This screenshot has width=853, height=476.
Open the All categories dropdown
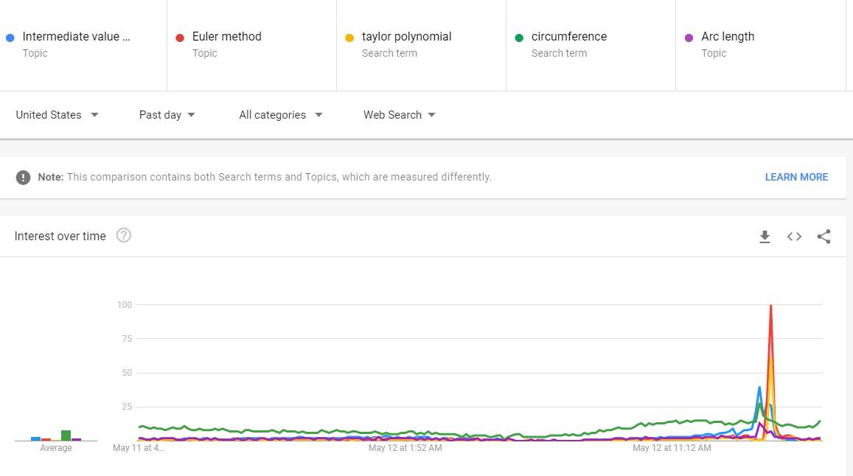point(280,115)
